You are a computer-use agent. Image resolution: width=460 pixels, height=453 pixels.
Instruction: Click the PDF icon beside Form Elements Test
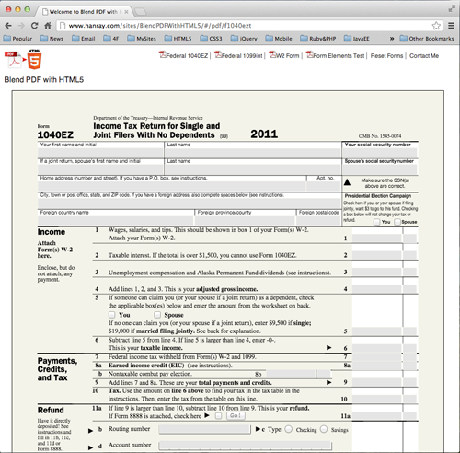tap(309, 54)
